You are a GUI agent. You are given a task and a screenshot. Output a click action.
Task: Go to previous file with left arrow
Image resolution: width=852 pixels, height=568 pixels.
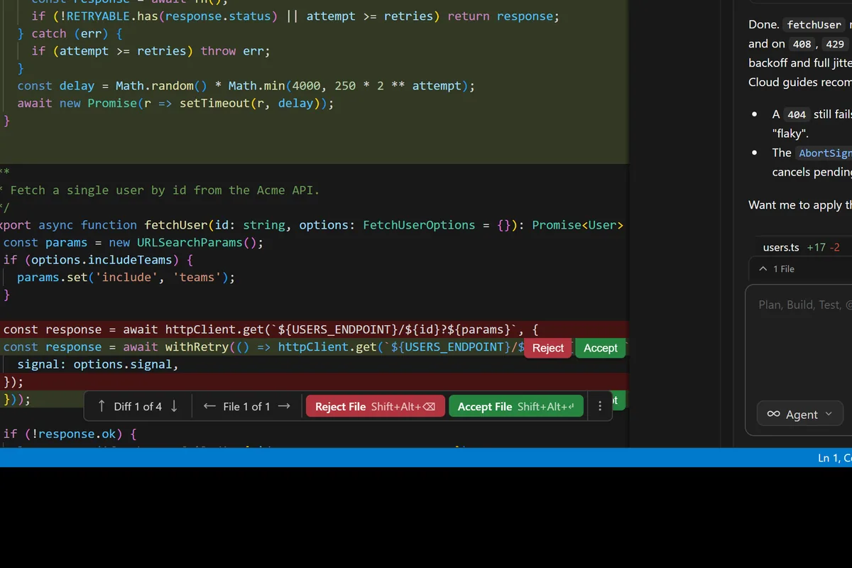[x=209, y=406]
